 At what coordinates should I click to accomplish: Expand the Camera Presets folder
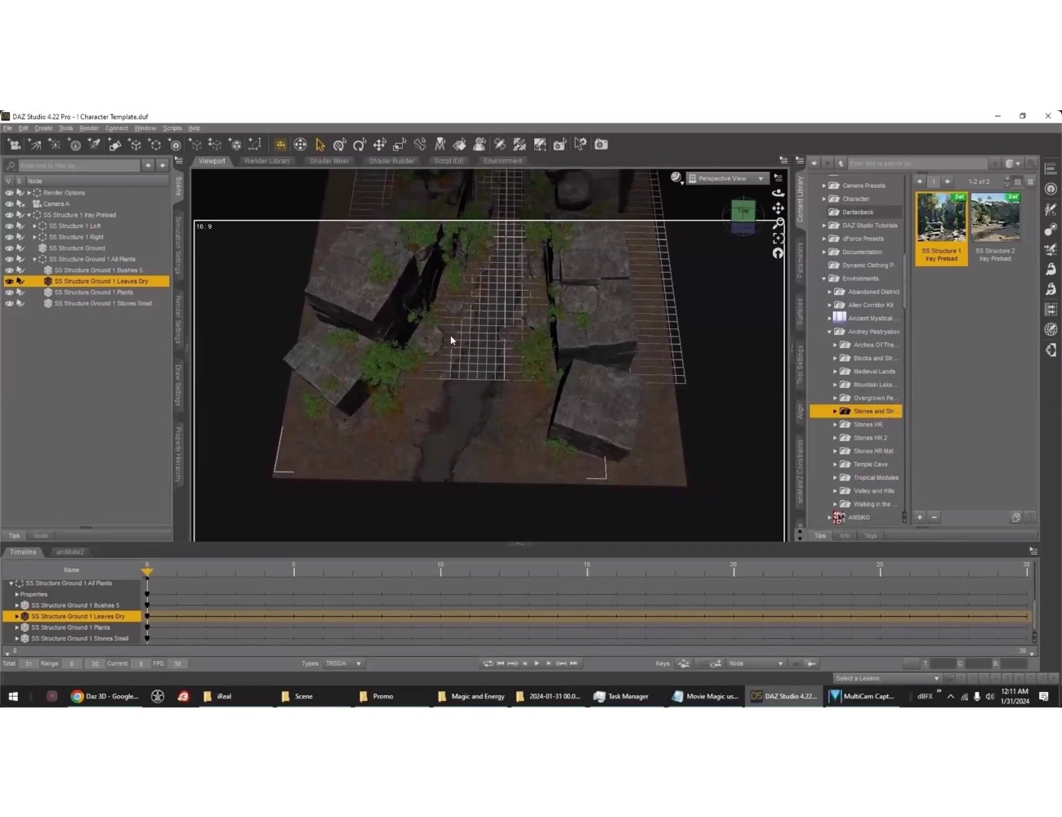(823, 185)
